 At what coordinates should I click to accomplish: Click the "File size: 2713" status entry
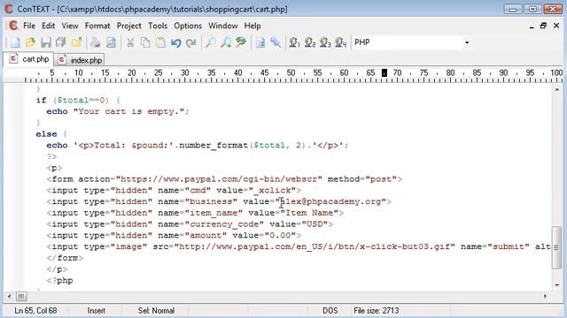pos(376,310)
